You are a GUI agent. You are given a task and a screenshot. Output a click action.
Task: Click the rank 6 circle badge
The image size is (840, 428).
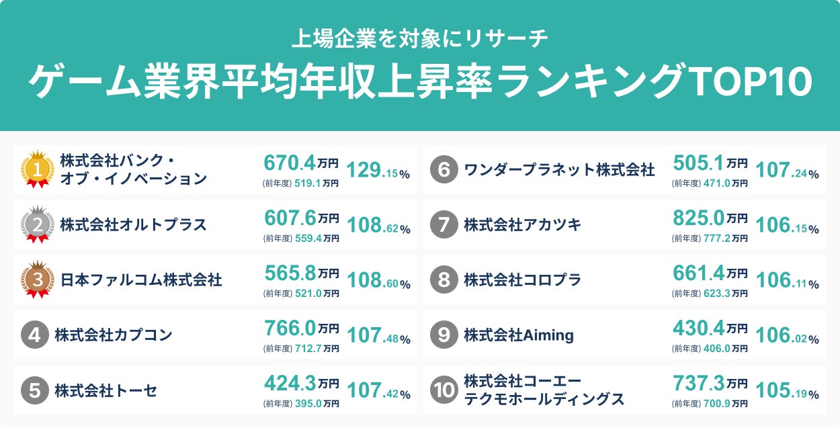pyautogui.click(x=444, y=169)
